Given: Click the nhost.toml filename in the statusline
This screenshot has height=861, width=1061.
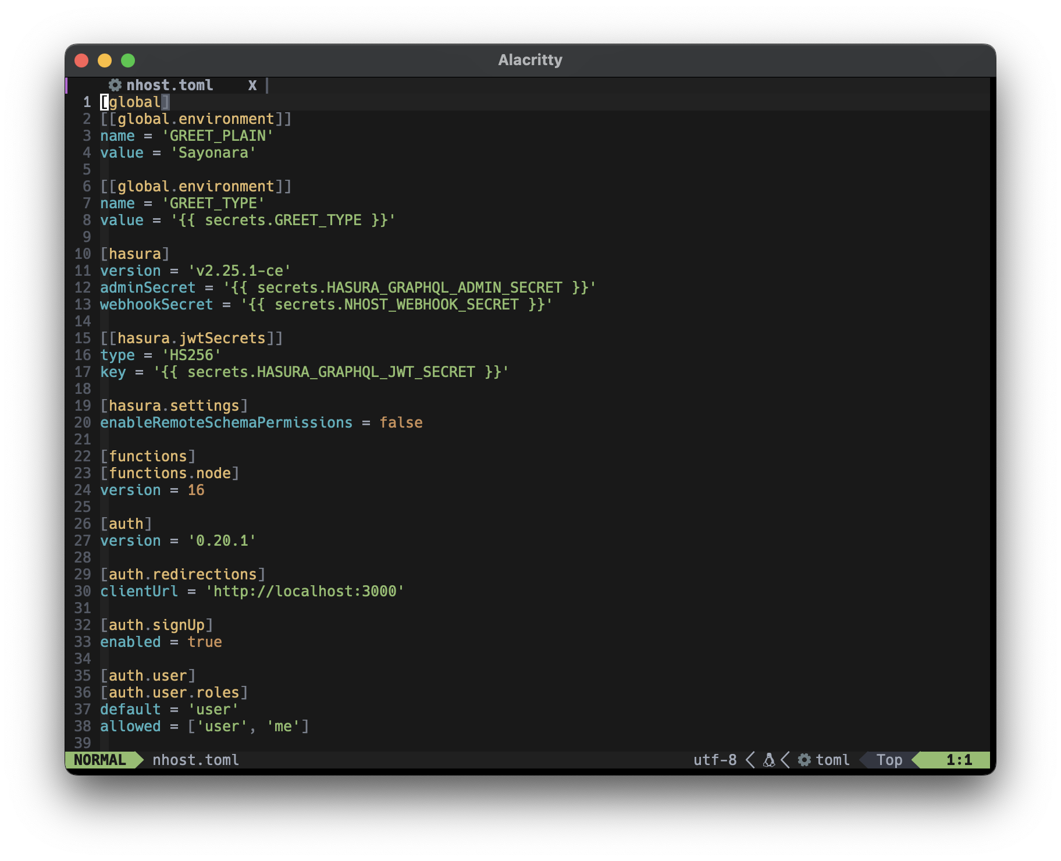Looking at the screenshot, I should click(x=195, y=760).
